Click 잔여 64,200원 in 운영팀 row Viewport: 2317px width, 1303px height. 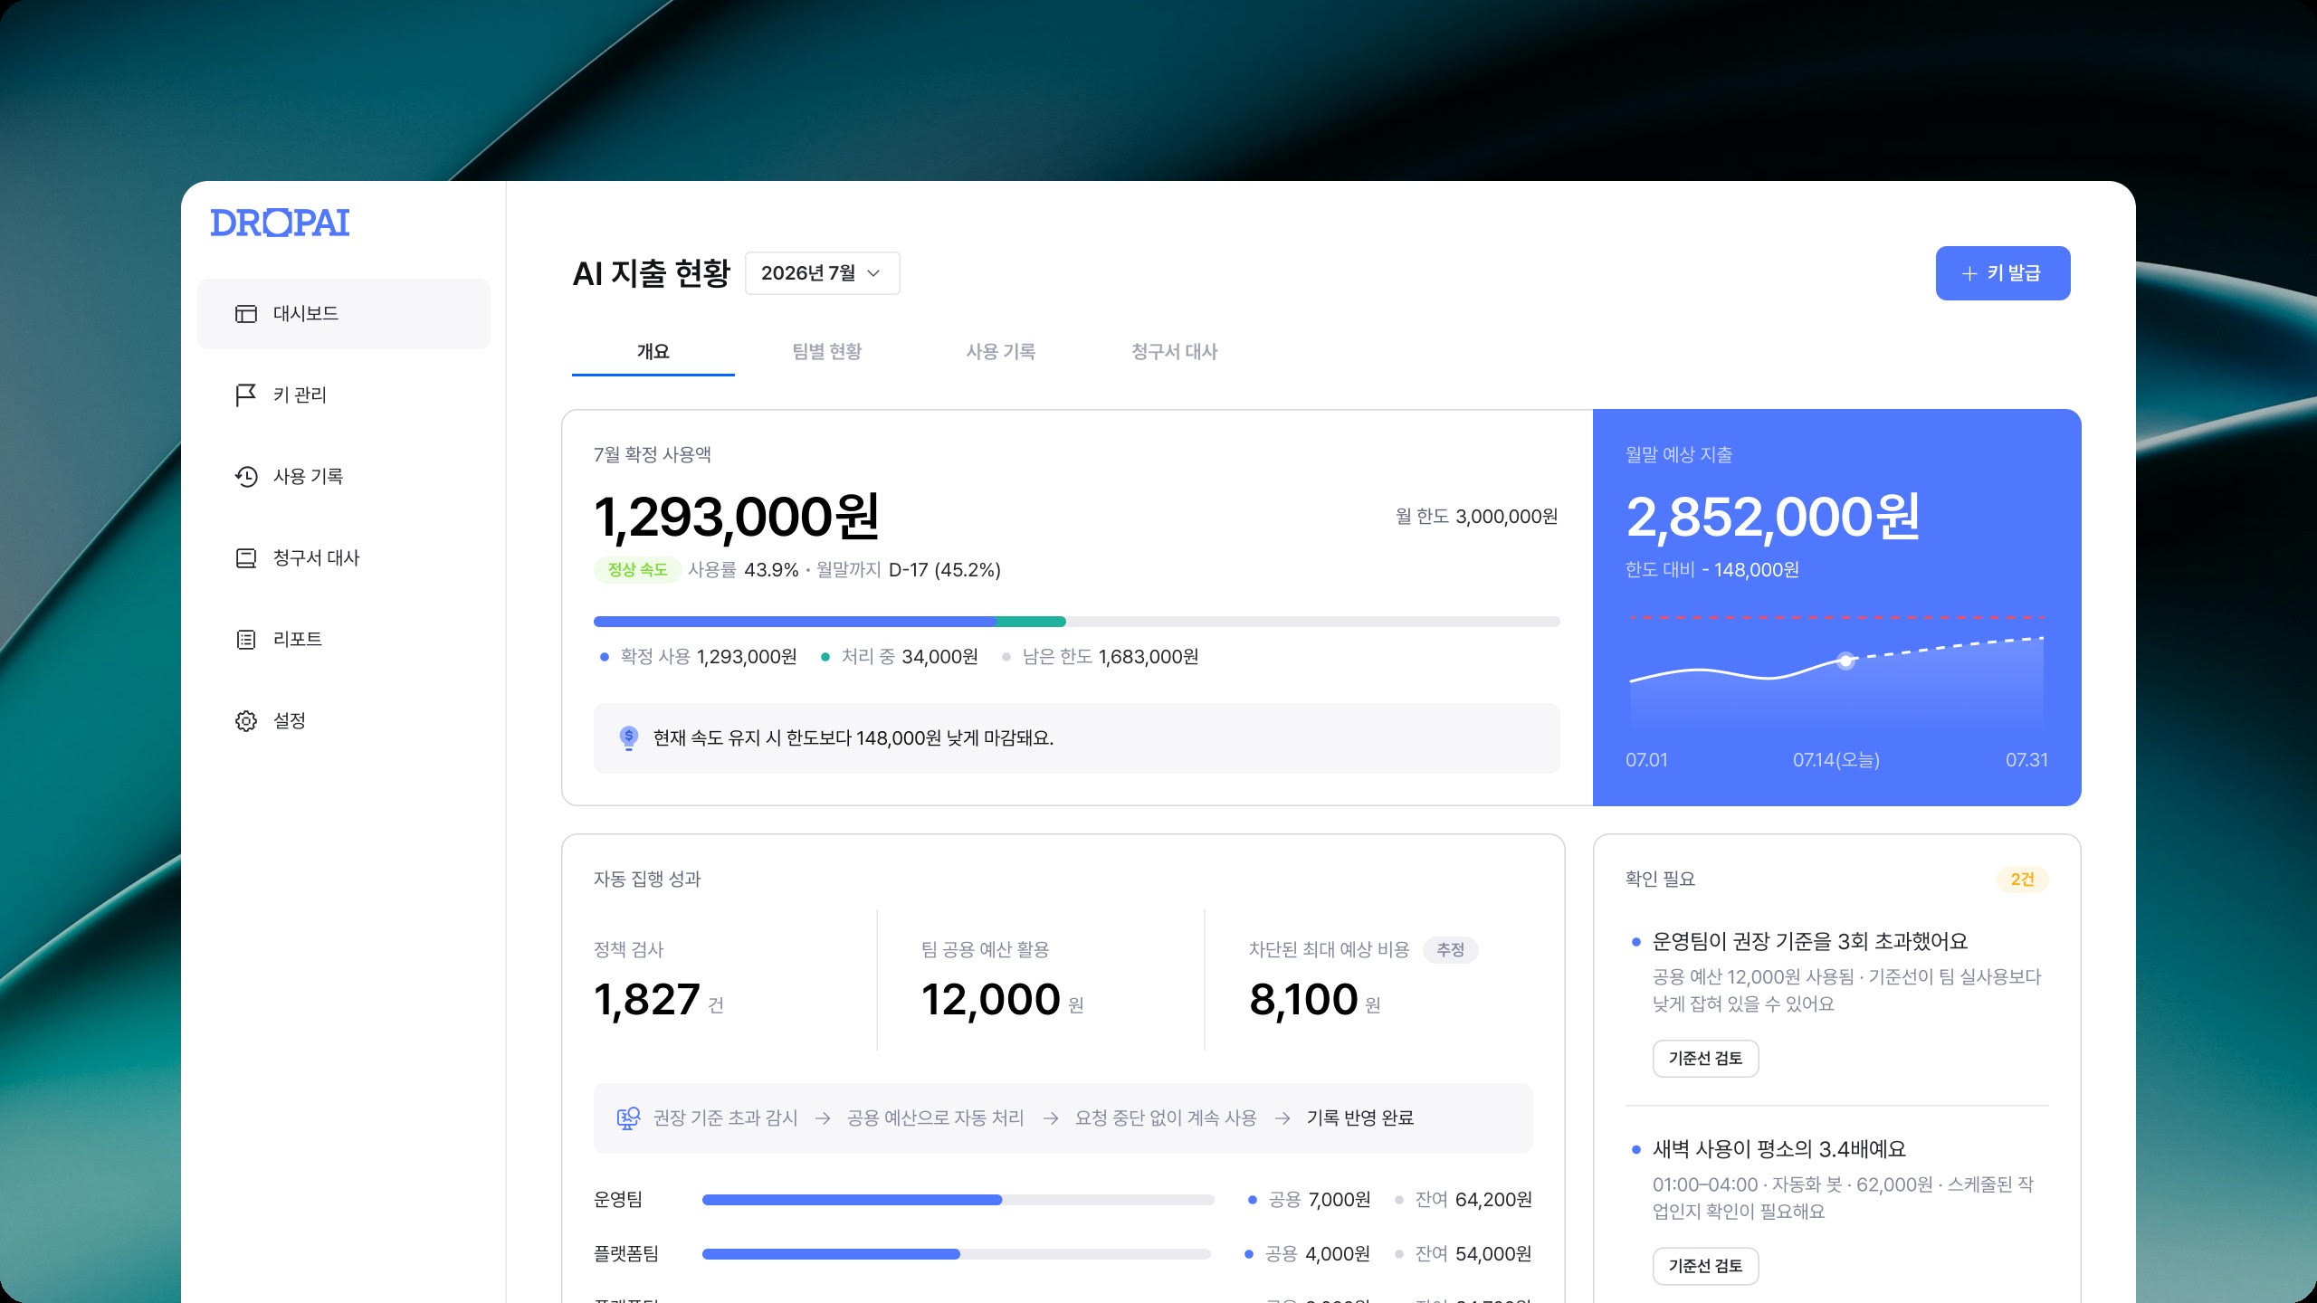1464,1200
